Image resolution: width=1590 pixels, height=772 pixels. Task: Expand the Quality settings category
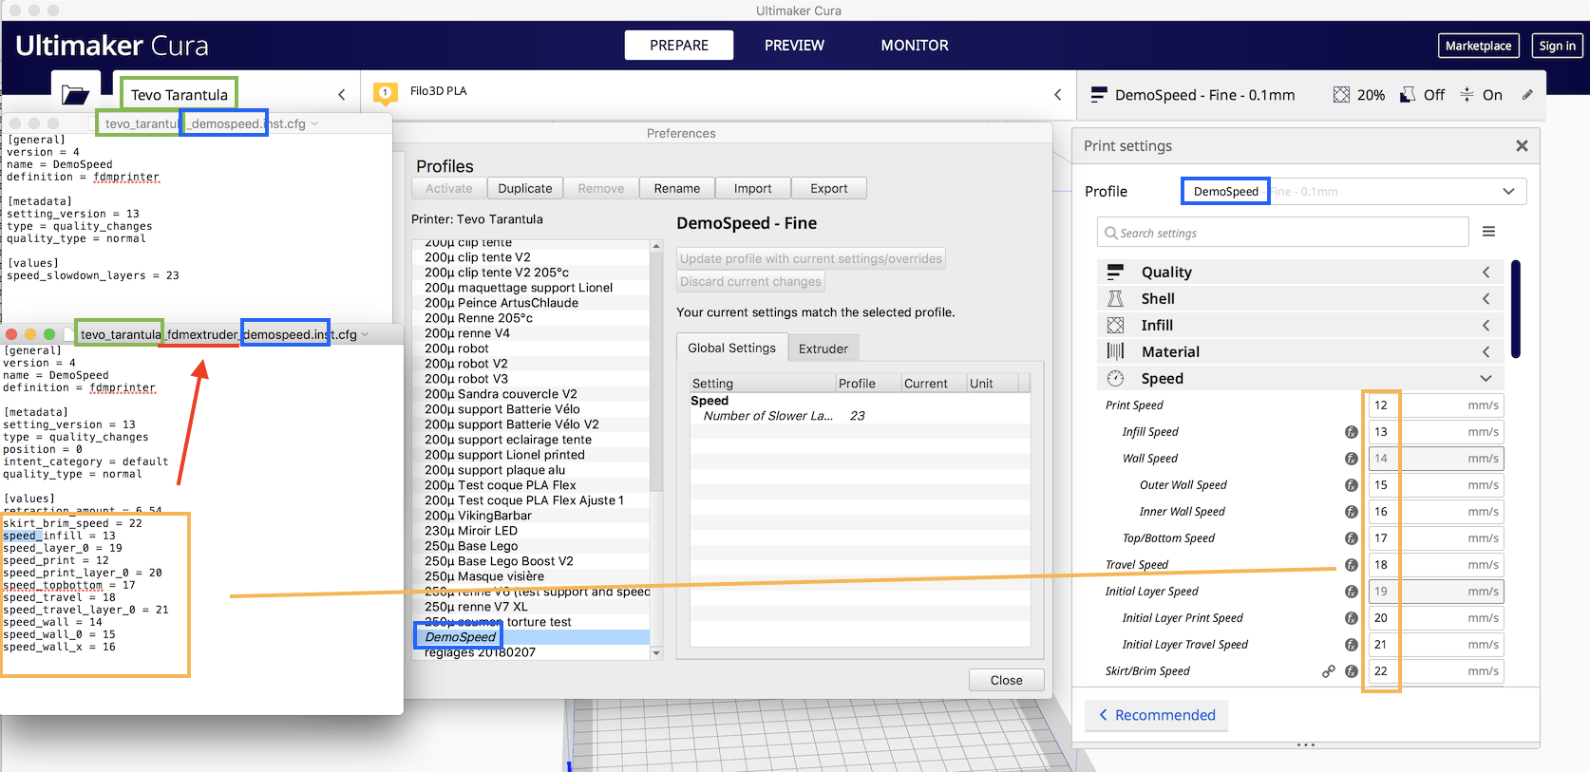pos(1486,273)
